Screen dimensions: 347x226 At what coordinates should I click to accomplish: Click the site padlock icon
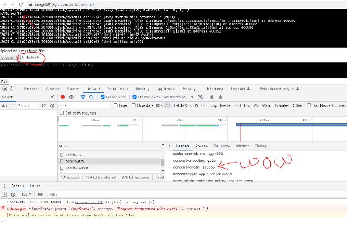coord(30,4)
